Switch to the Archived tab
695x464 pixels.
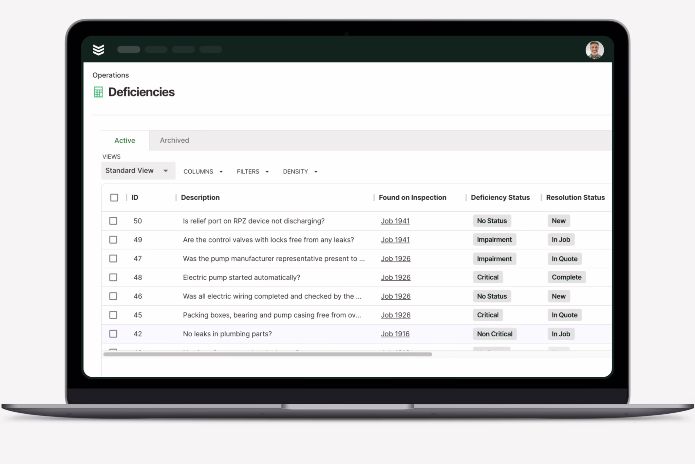pyautogui.click(x=174, y=140)
